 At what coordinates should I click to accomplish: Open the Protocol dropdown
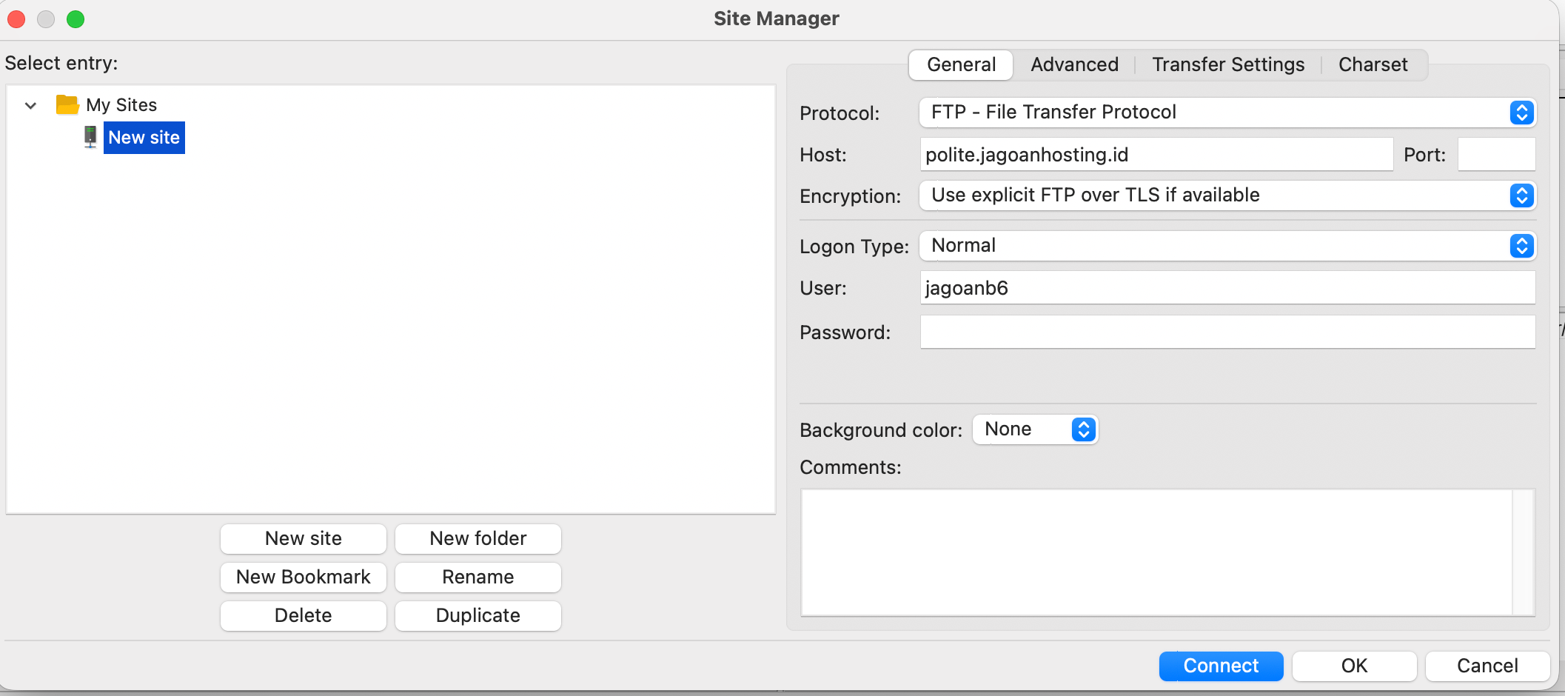[1227, 113]
